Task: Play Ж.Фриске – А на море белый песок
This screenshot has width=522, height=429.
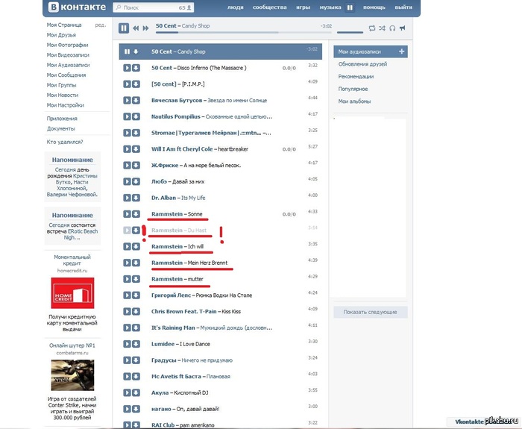Action: click(127, 165)
